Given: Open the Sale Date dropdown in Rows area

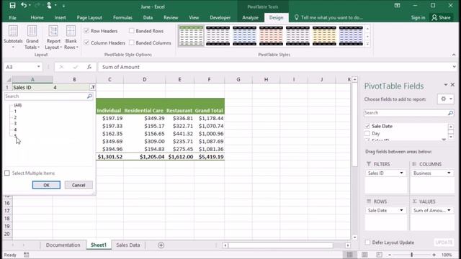Looking at the screenshot, I should tap(401, 210).
